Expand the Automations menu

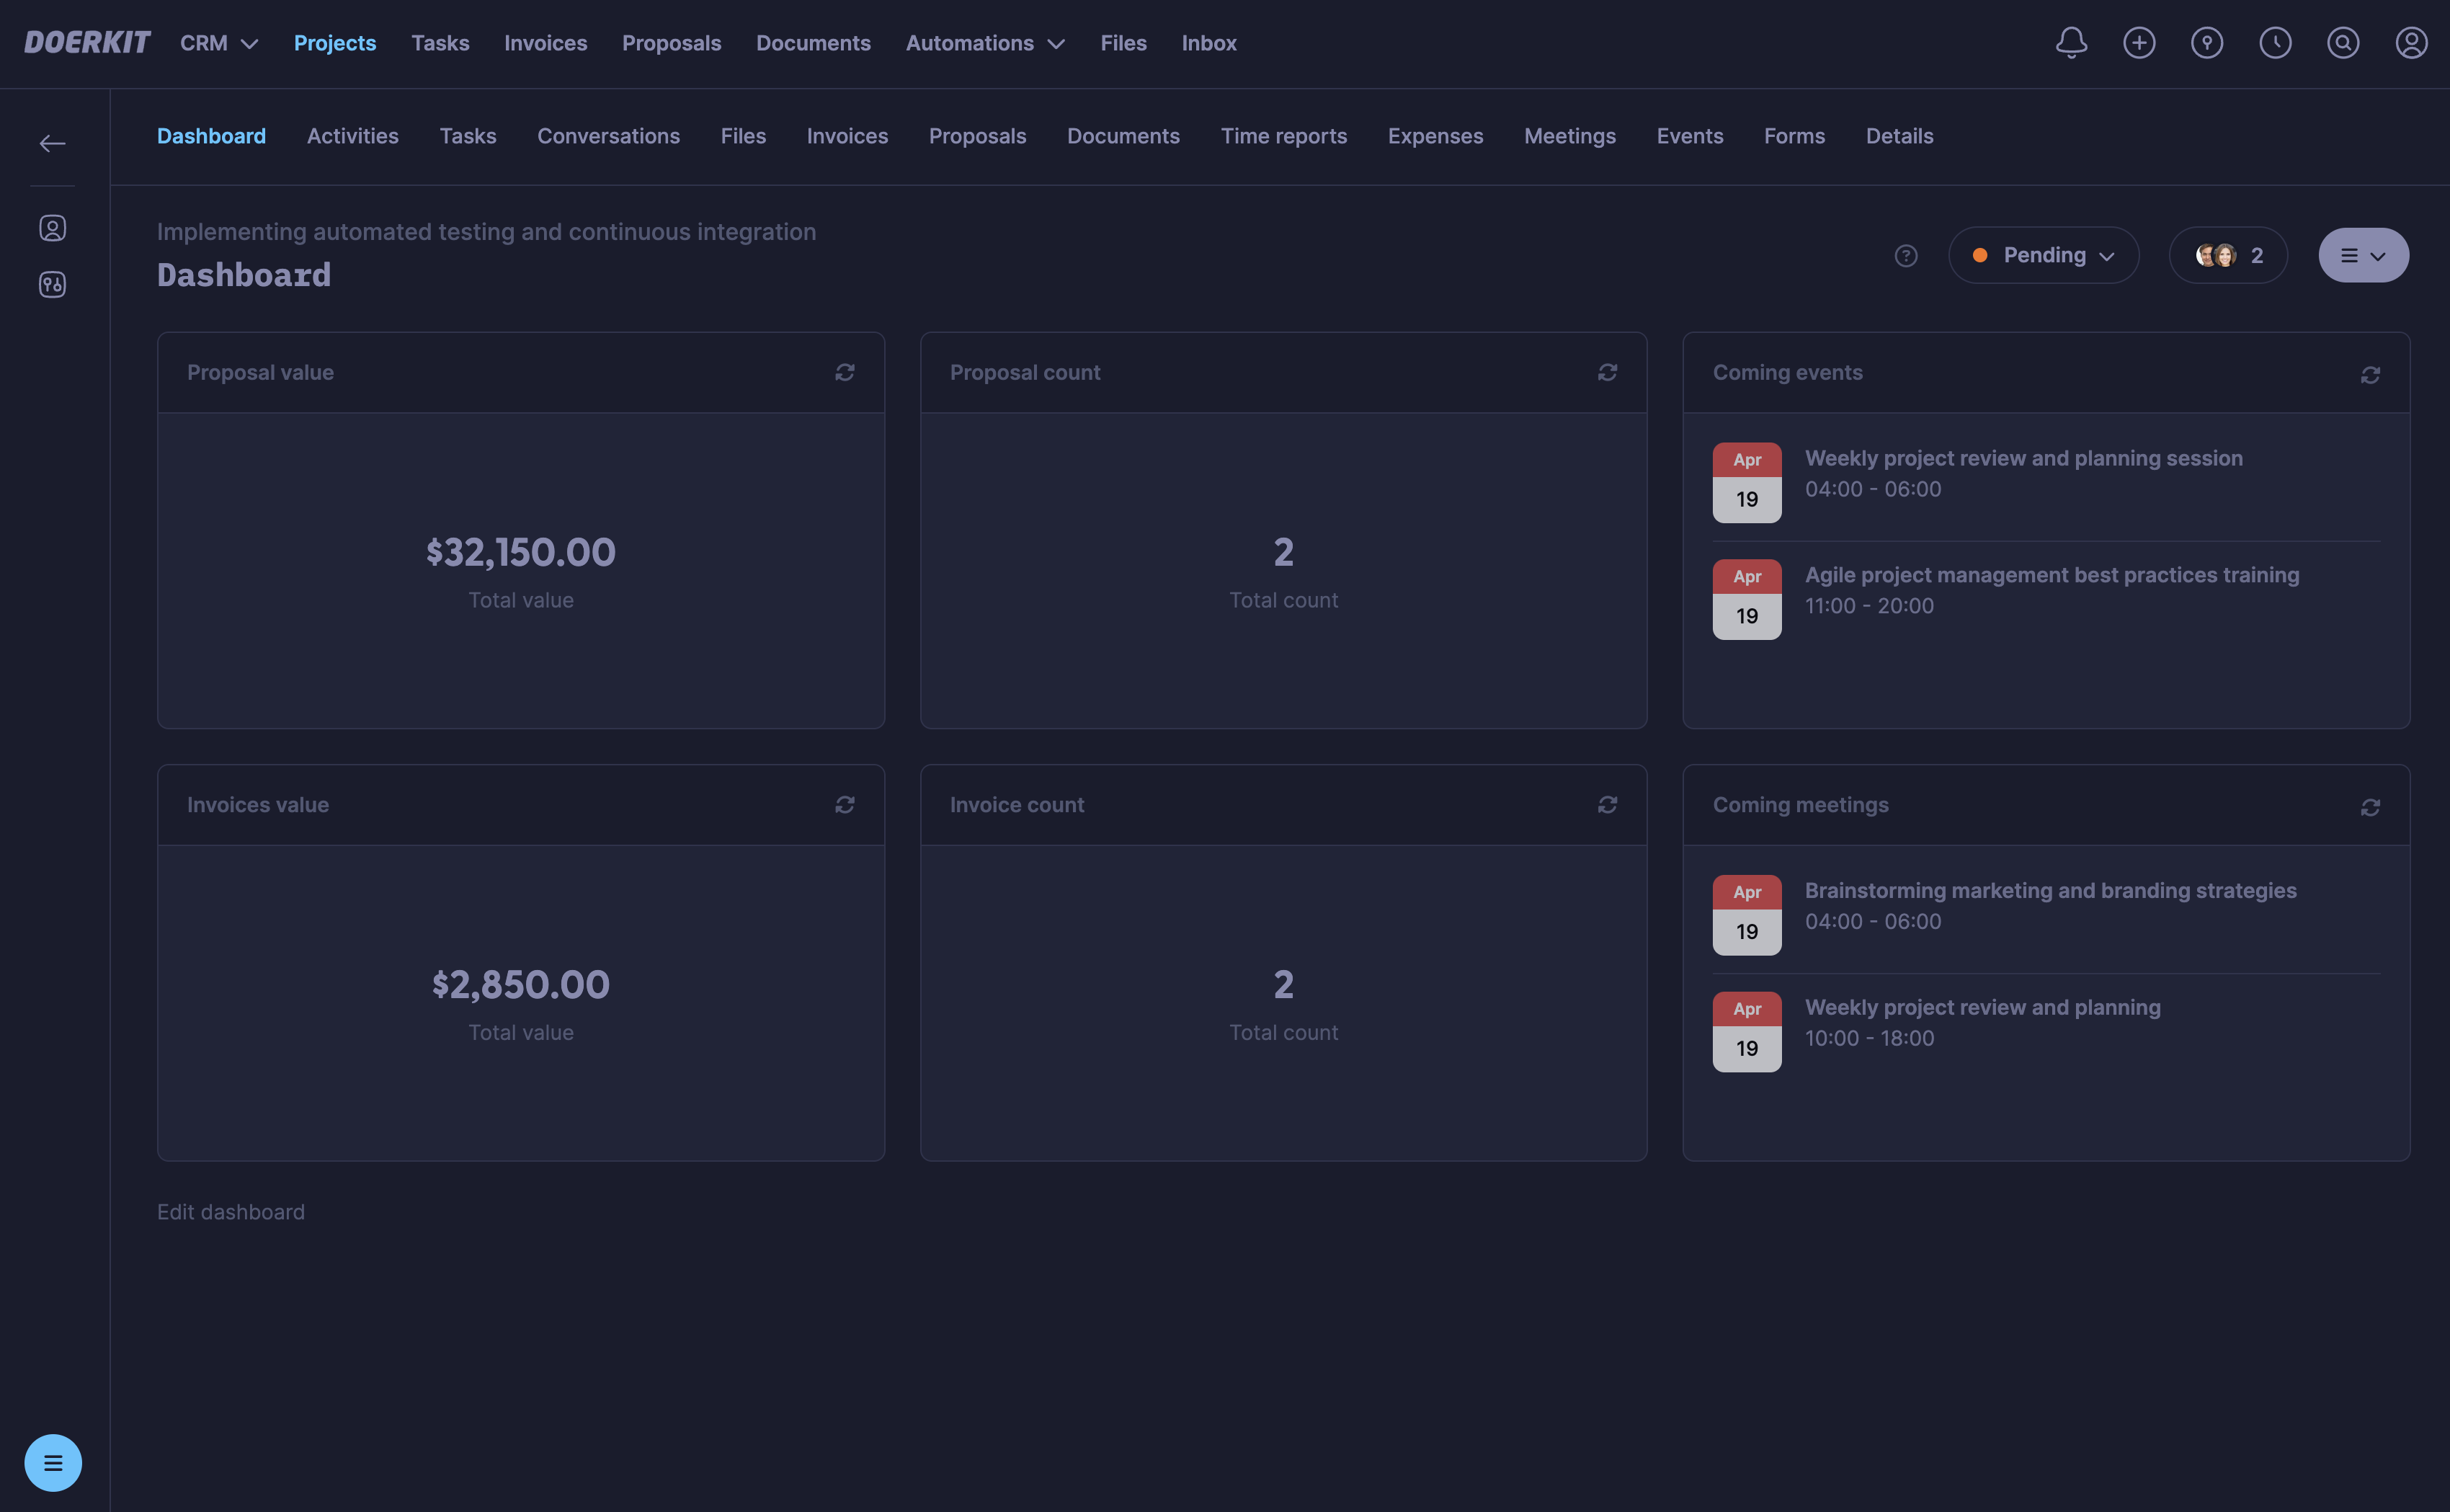click(984, 43)
